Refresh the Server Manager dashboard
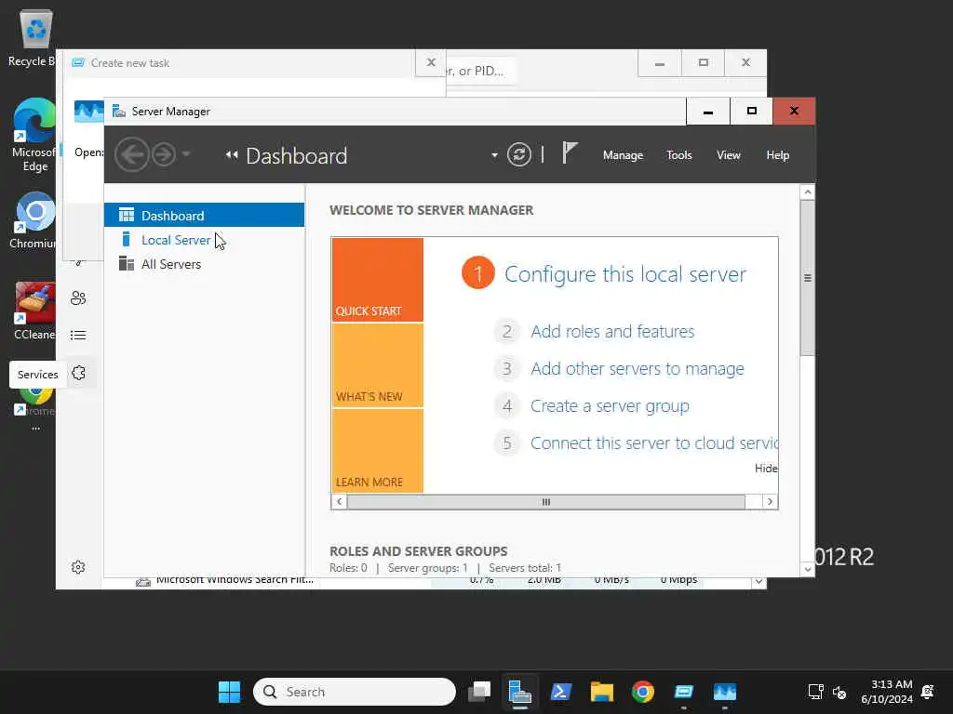 point(519,154)
